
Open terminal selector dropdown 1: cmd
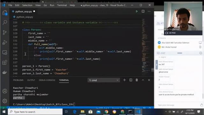point(104,80)
